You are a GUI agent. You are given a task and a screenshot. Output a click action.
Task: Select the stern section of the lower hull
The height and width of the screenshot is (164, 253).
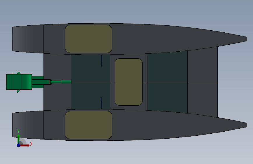pyautogui.click(x=28, y=125)
